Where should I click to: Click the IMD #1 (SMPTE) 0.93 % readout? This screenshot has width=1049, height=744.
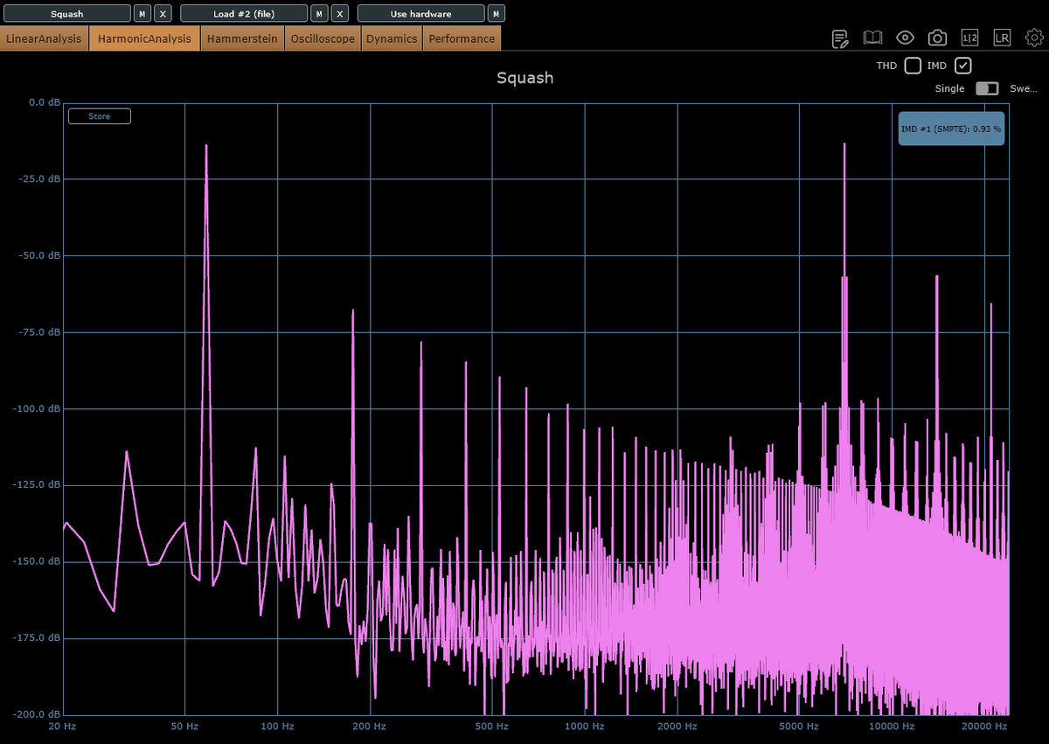(951, 129)
